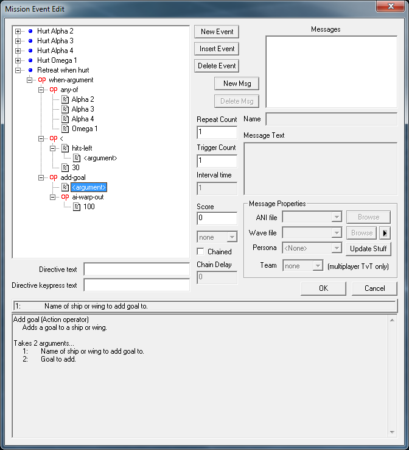Click the blue dot icon for Hurt Alpha 2

click(x=30, y=31)
